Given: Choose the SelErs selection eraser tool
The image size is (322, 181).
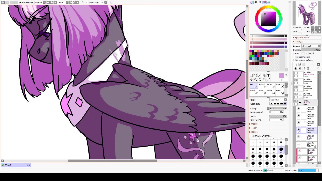Looking at the screenshot, I should click(280, 92).
